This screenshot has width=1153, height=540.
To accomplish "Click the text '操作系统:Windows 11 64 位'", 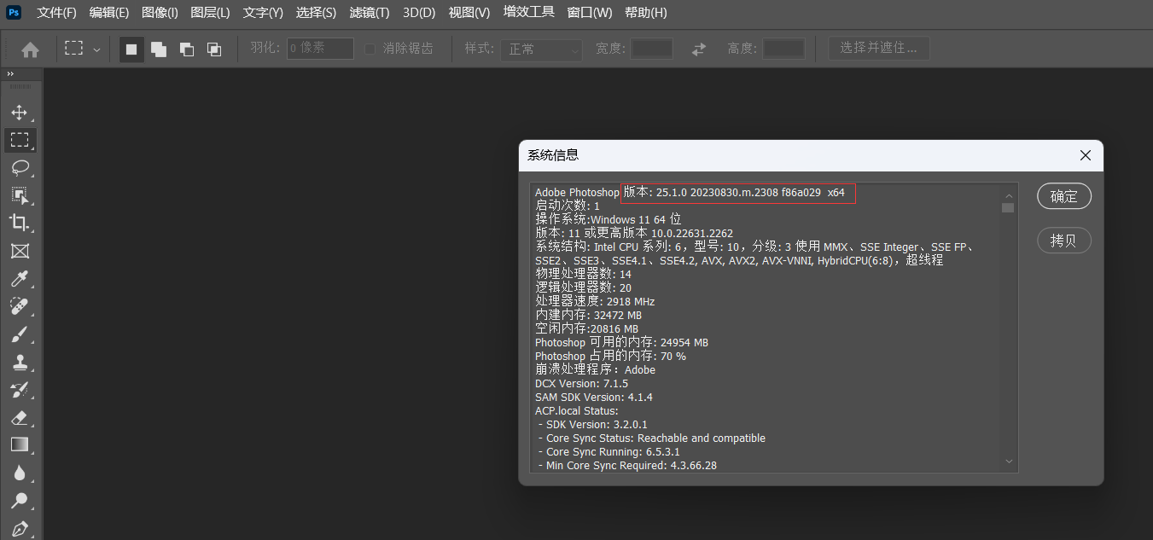I will (608, 219).
